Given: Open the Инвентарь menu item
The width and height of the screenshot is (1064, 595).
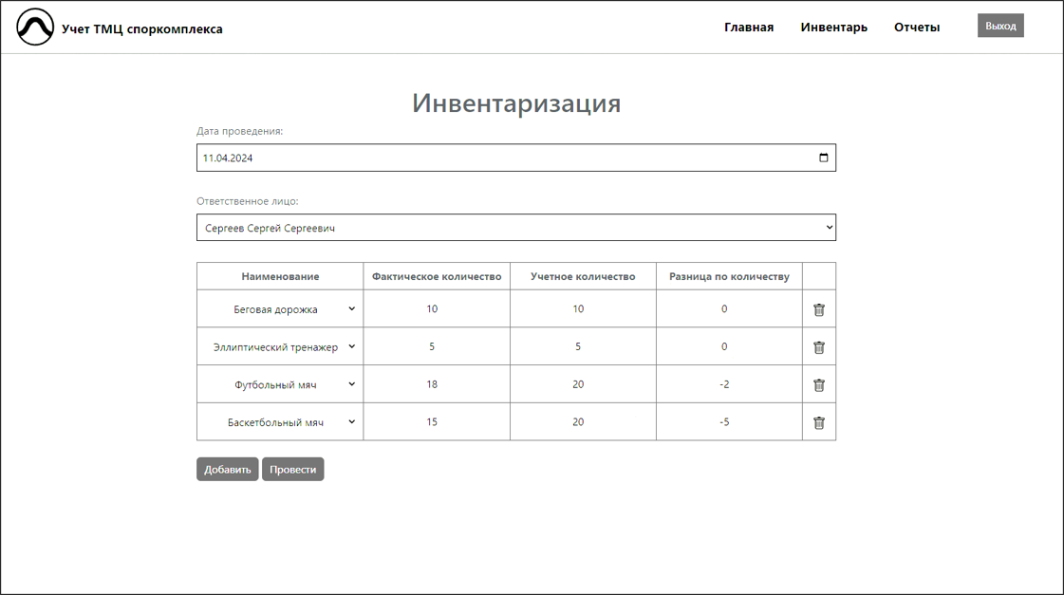Looking at the screenshot, I should pos(833,28).
